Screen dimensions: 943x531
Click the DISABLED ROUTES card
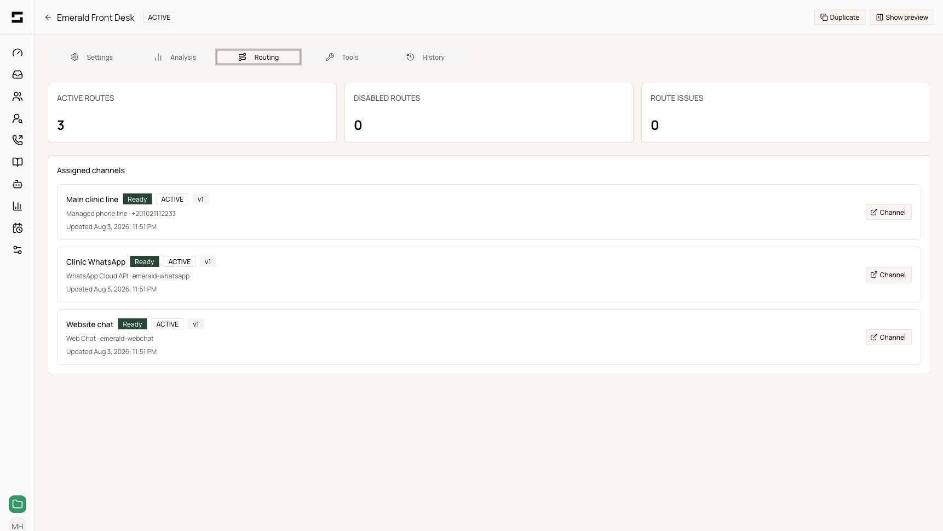pos(489,113)
